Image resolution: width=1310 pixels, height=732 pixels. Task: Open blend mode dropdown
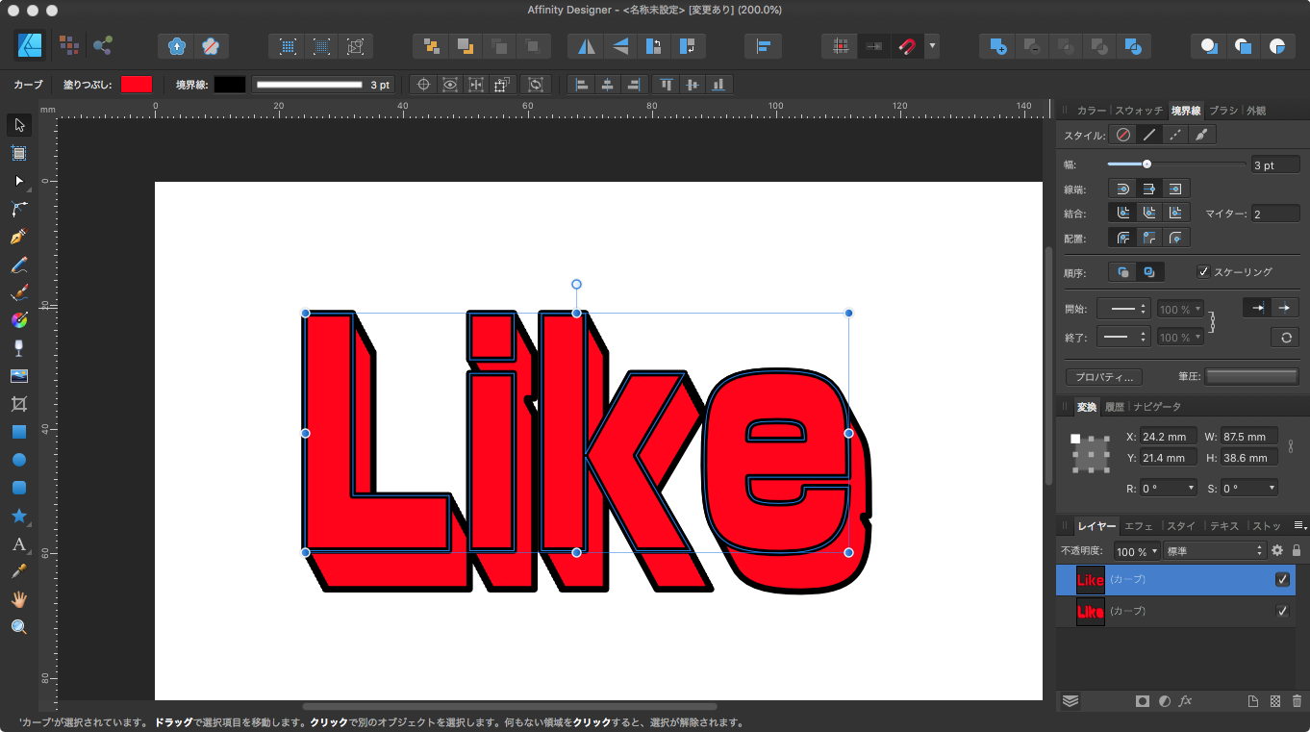pyautogui.click(x=1215, y=552)
